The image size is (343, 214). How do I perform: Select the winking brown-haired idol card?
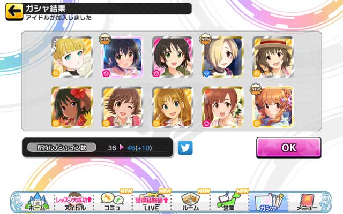(x=123, y=107)
